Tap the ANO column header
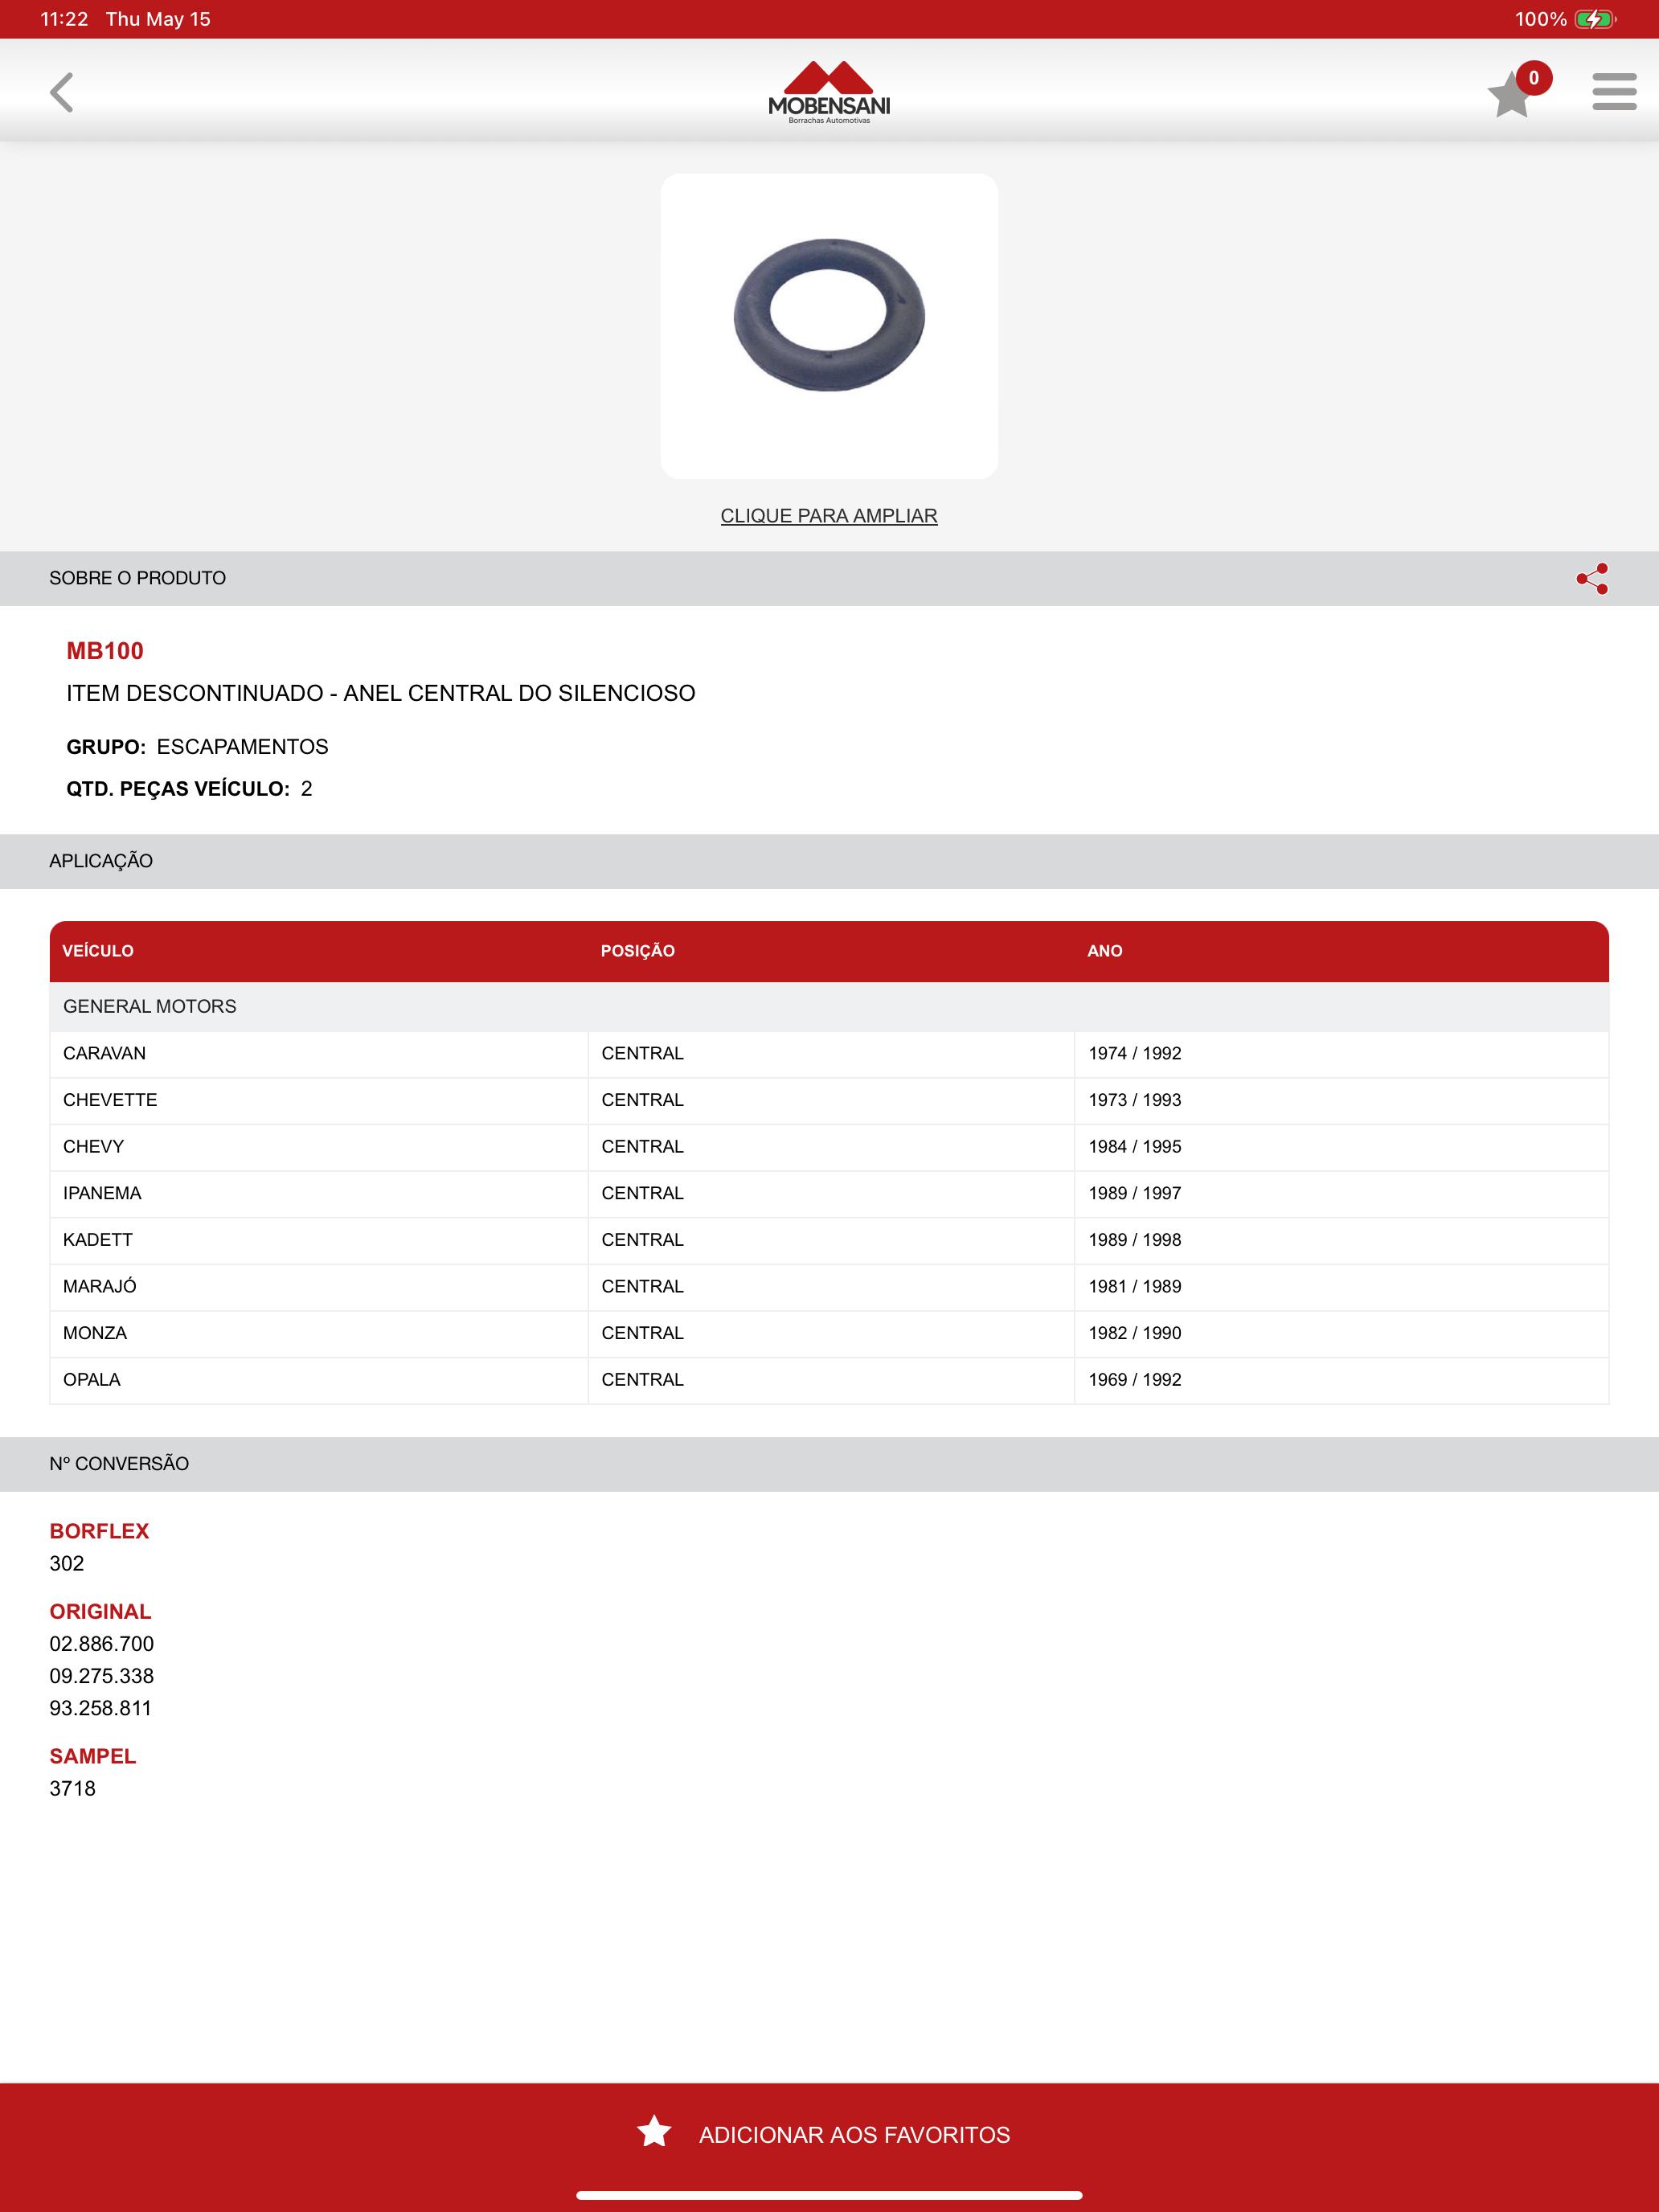This screenshot has height=2212, width=1659. (1105, 951)
